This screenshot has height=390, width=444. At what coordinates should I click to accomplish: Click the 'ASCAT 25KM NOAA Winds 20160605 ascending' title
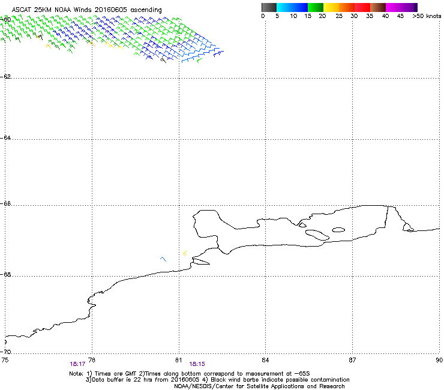coord(86,10)
